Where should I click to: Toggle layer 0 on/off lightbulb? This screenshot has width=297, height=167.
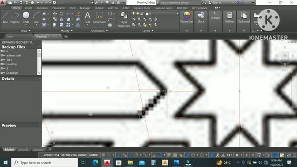click(133, 13)
